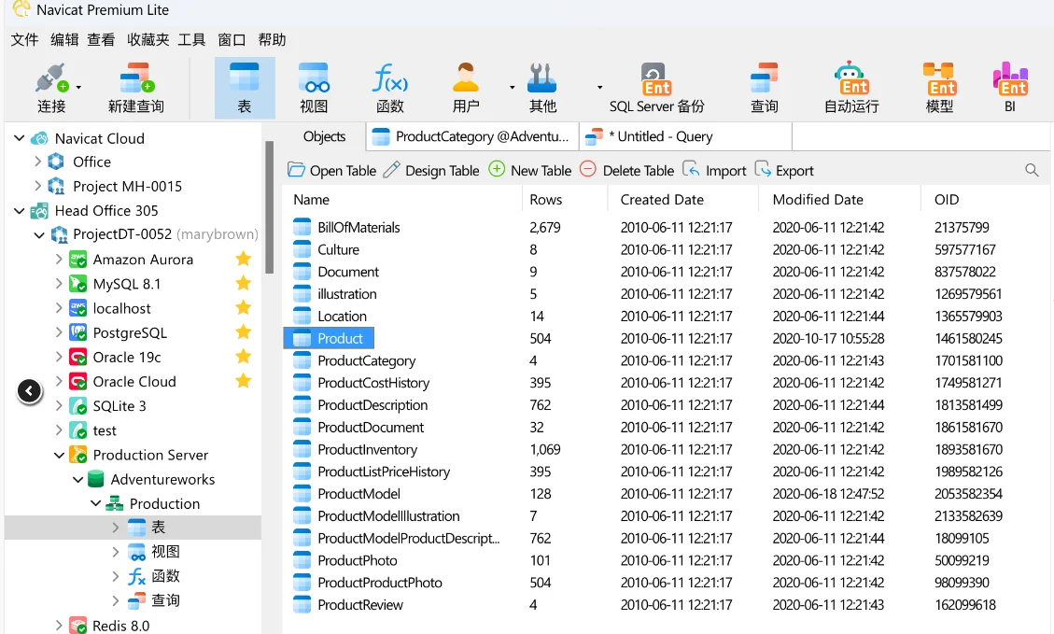Click the Design Table button
The height and width of the screenshot is (634, 1054).
coord(431,170)
